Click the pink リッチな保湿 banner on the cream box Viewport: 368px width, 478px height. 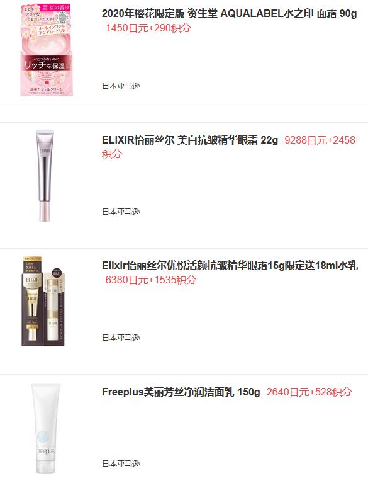(47, 63)
